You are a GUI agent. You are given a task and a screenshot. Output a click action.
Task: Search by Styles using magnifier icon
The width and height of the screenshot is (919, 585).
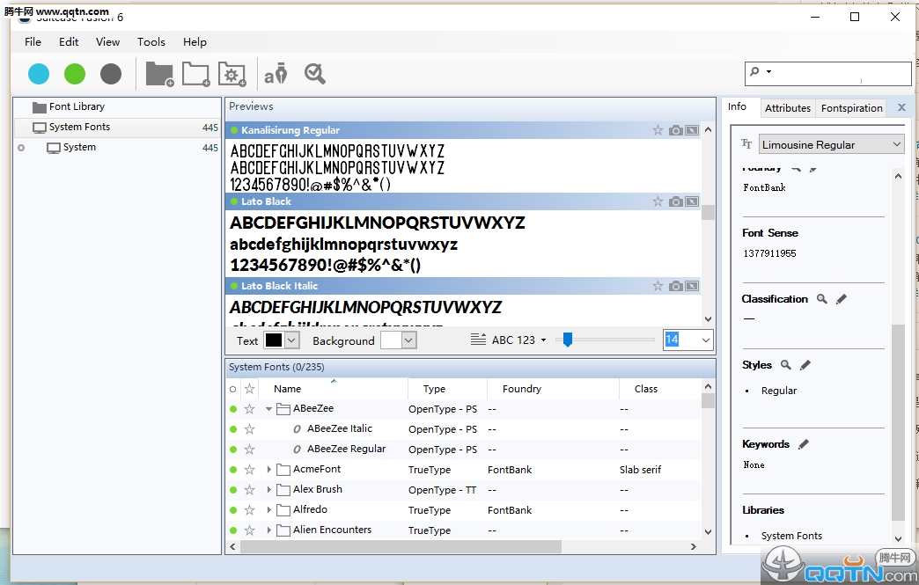786,365
